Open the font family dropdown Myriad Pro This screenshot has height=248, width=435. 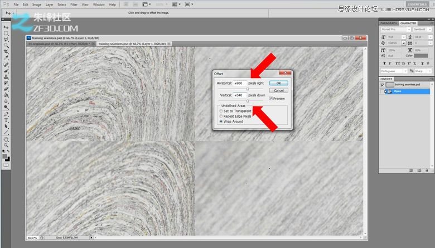point(409,30)
